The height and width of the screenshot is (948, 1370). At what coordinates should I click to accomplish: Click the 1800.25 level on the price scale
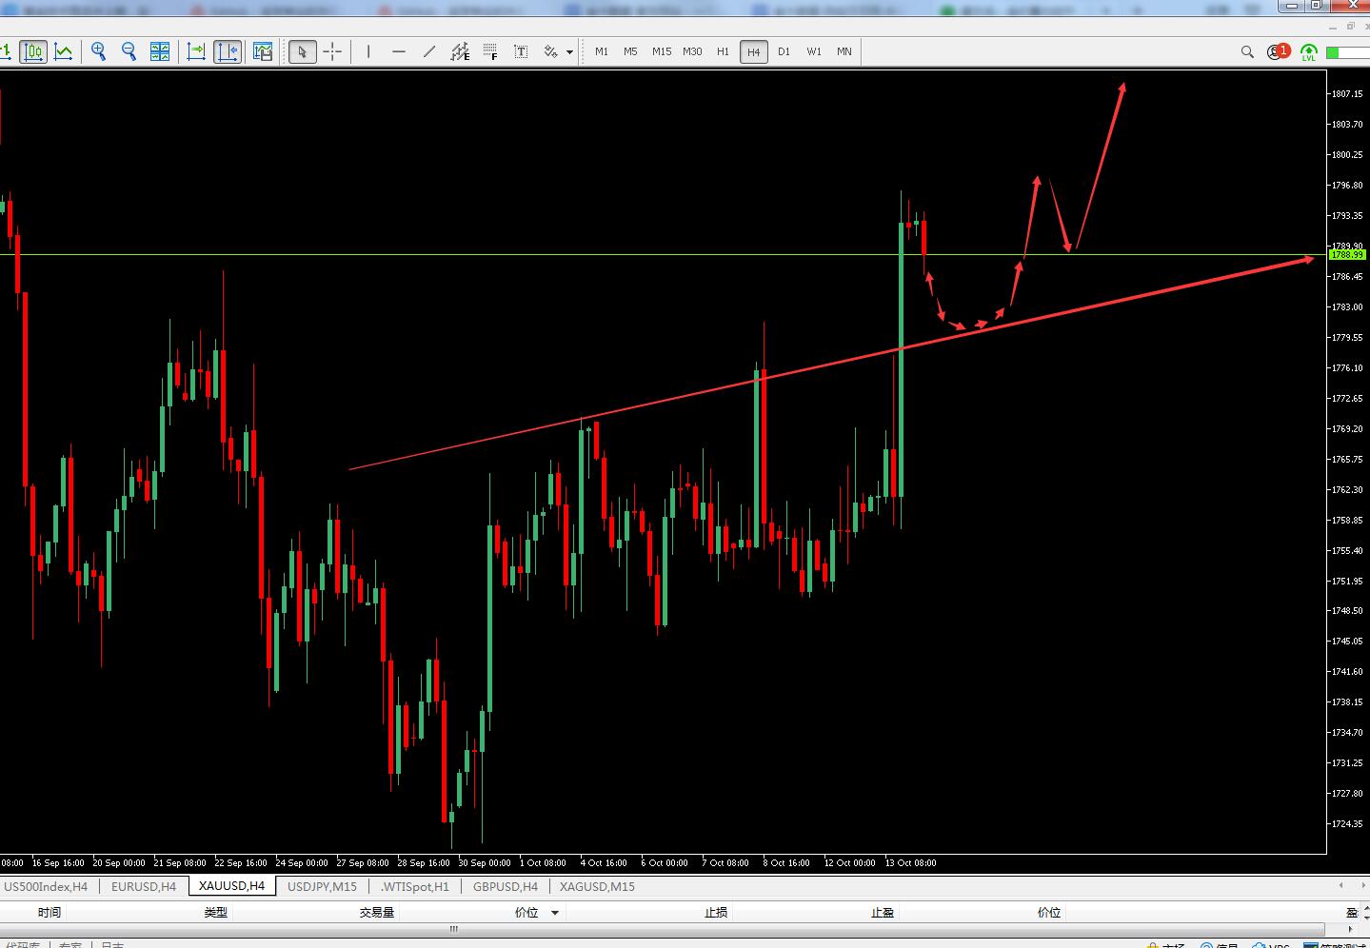pyautogui.click(x=1347, y=154)
